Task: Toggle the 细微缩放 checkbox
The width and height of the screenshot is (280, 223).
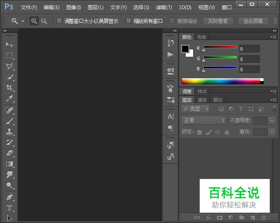Action: [x=172, y=21]
